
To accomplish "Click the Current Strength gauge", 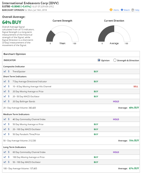I will pos(62,34).
